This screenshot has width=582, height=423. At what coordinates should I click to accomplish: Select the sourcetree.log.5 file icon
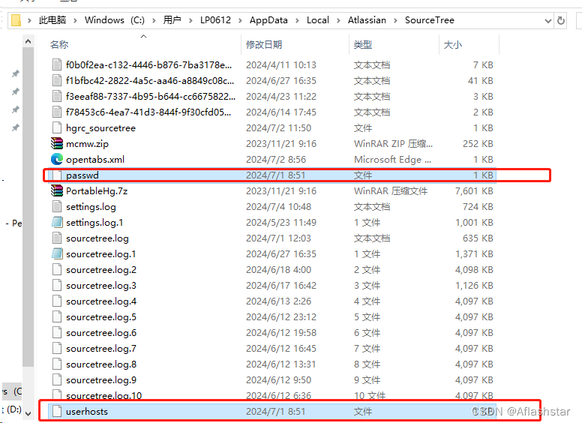57,317
